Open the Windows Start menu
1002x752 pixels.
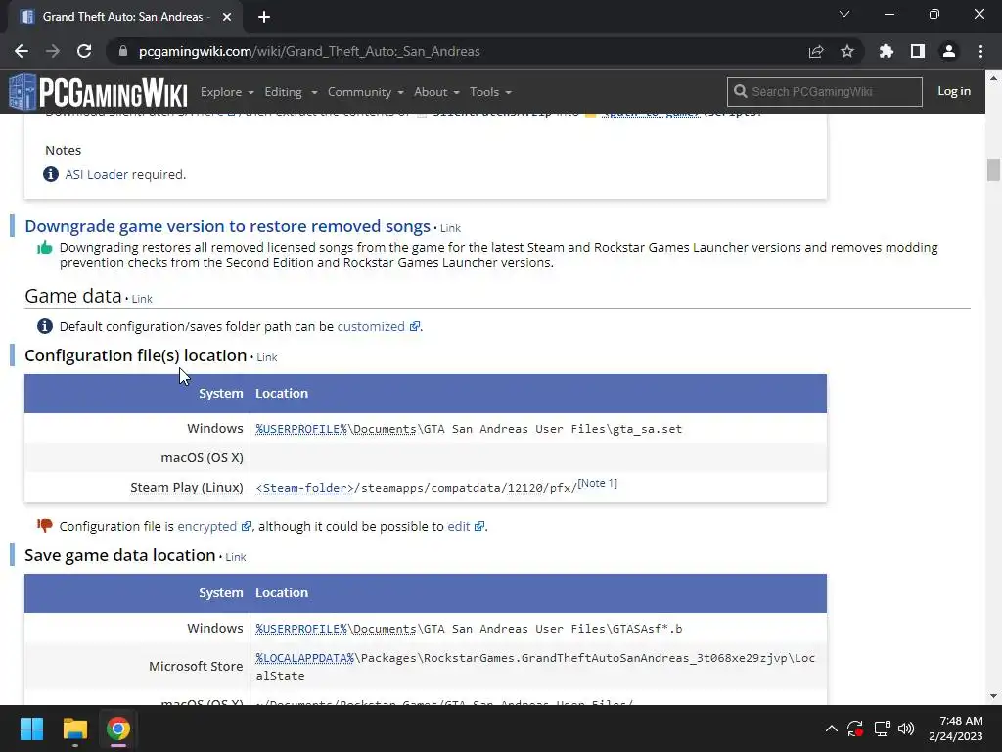(x=31, y=728)
